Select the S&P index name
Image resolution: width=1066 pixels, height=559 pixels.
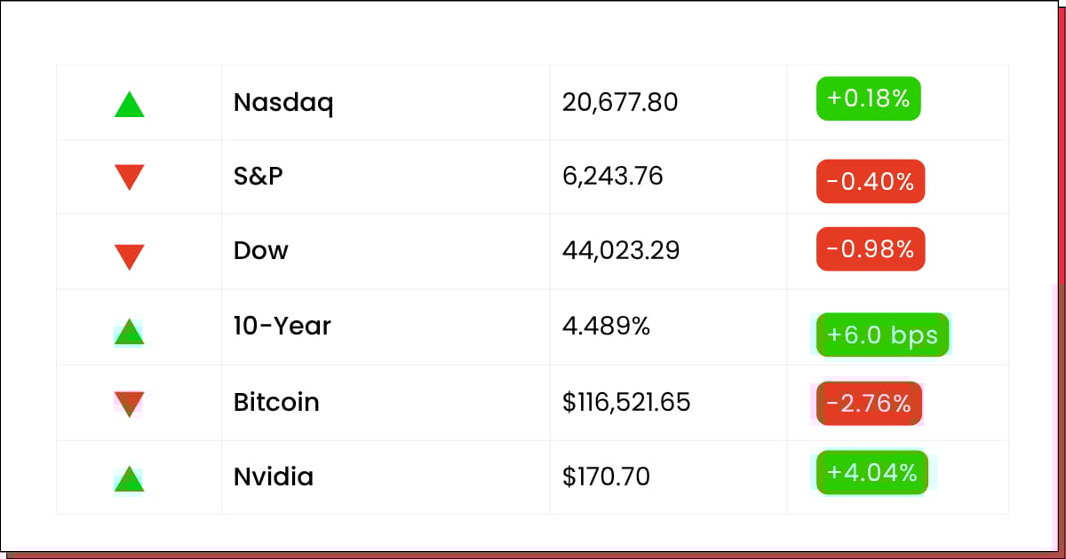click(259, 177)
